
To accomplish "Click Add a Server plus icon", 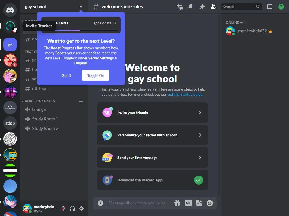I will pyautogui.click(x=10, y=26).
